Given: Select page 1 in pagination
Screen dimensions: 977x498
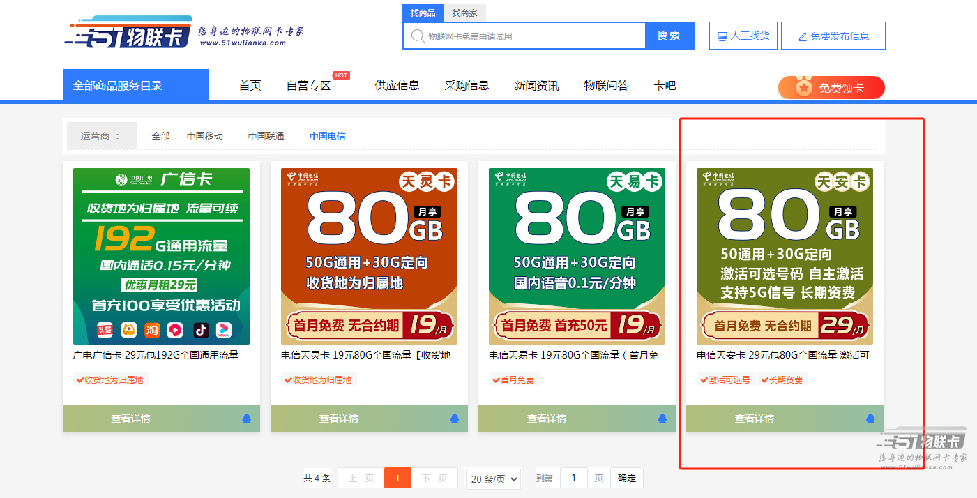Looking at the screenshot, I should tap(397, 478).
